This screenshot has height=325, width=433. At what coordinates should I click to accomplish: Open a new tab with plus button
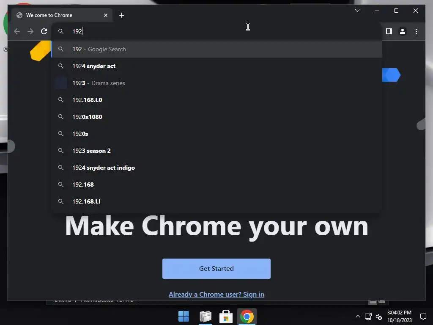point(121,15)
